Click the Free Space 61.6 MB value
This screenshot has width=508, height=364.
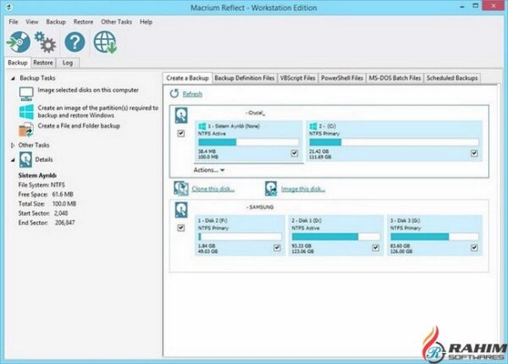(63, 195)
